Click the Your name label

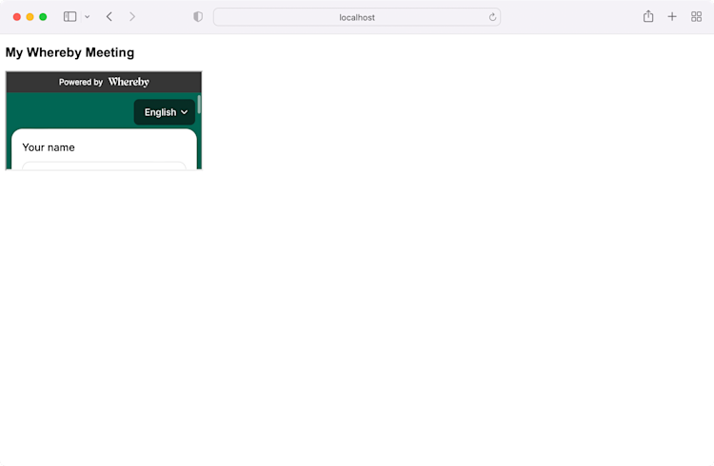click(x=49, y=147)
